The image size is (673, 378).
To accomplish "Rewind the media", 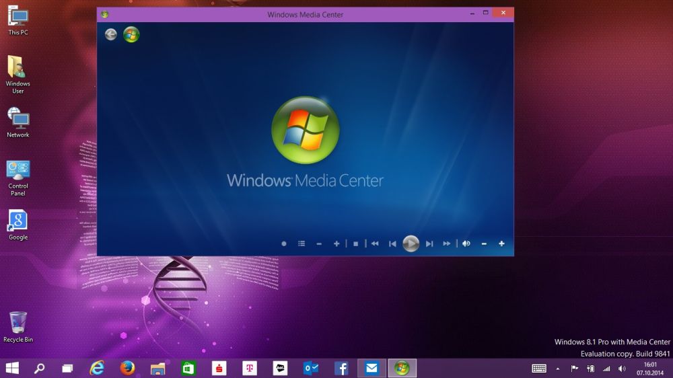I will [375, 243].
